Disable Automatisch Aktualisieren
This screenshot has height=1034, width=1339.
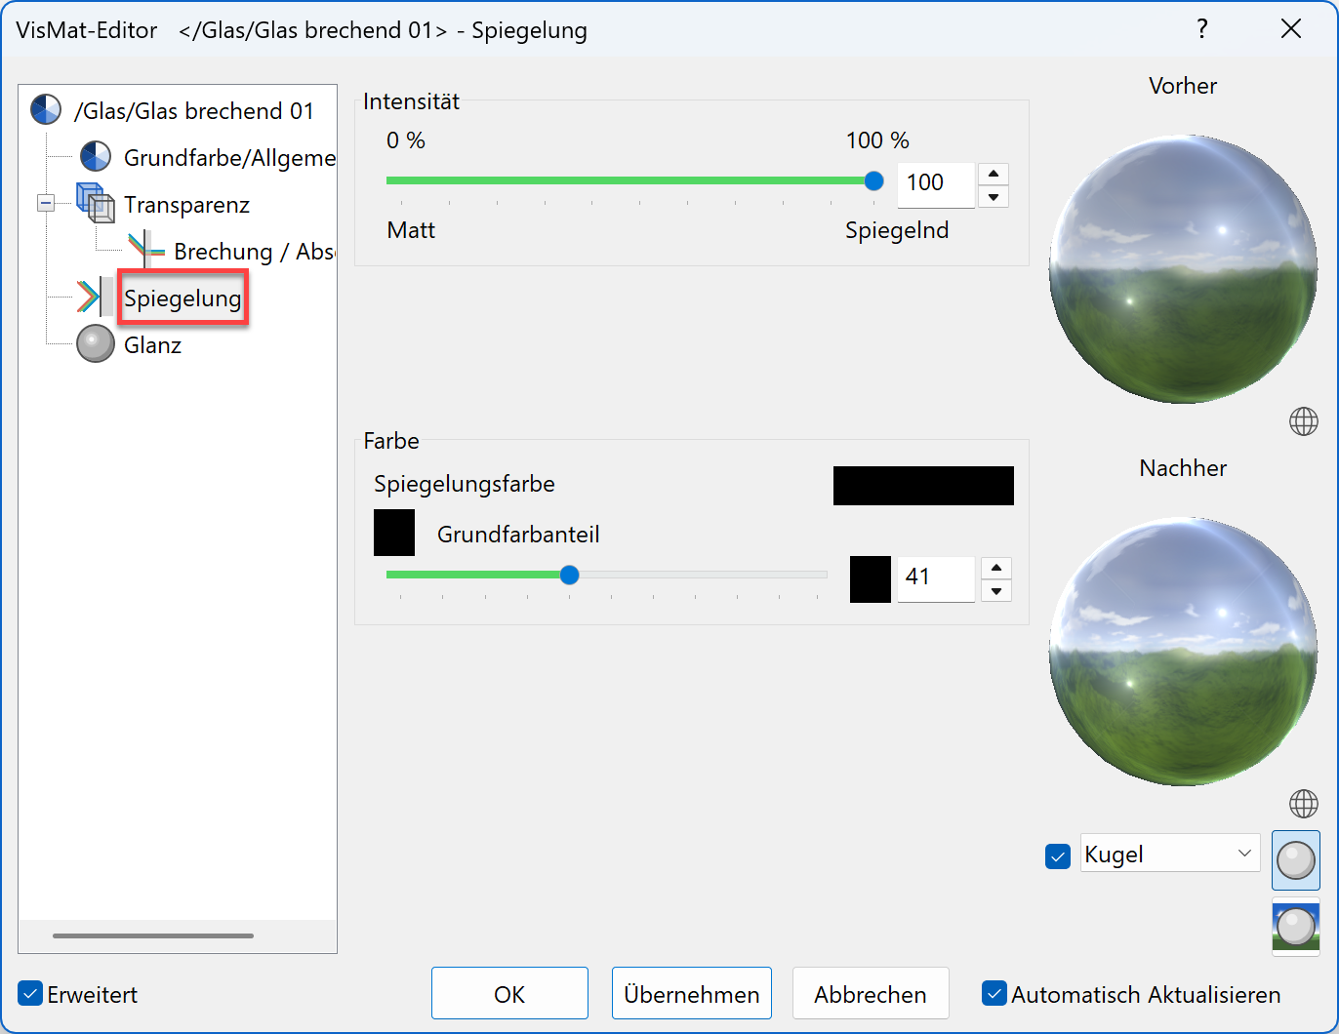click(x=994, y=993)
